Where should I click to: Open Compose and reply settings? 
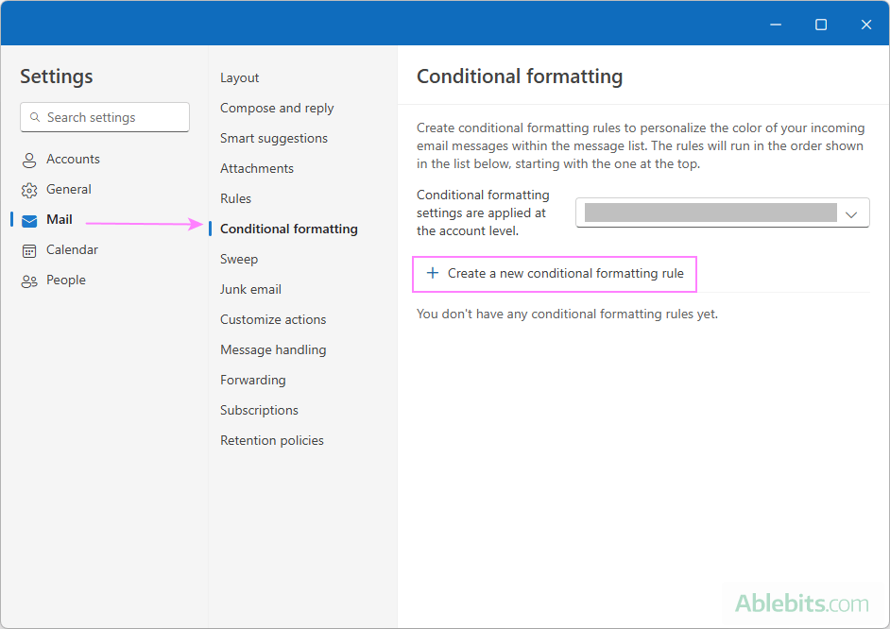(x=277, y=108)
